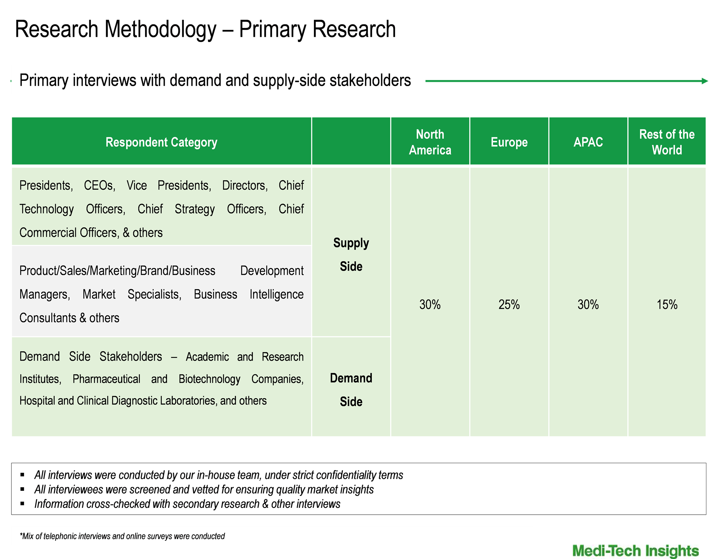Click the 'Rest of the World' column header

click(x=667, y=141)
